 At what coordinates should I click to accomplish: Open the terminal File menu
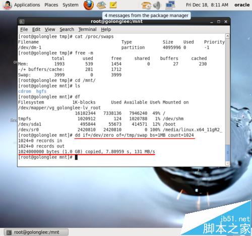click(24, 29)
